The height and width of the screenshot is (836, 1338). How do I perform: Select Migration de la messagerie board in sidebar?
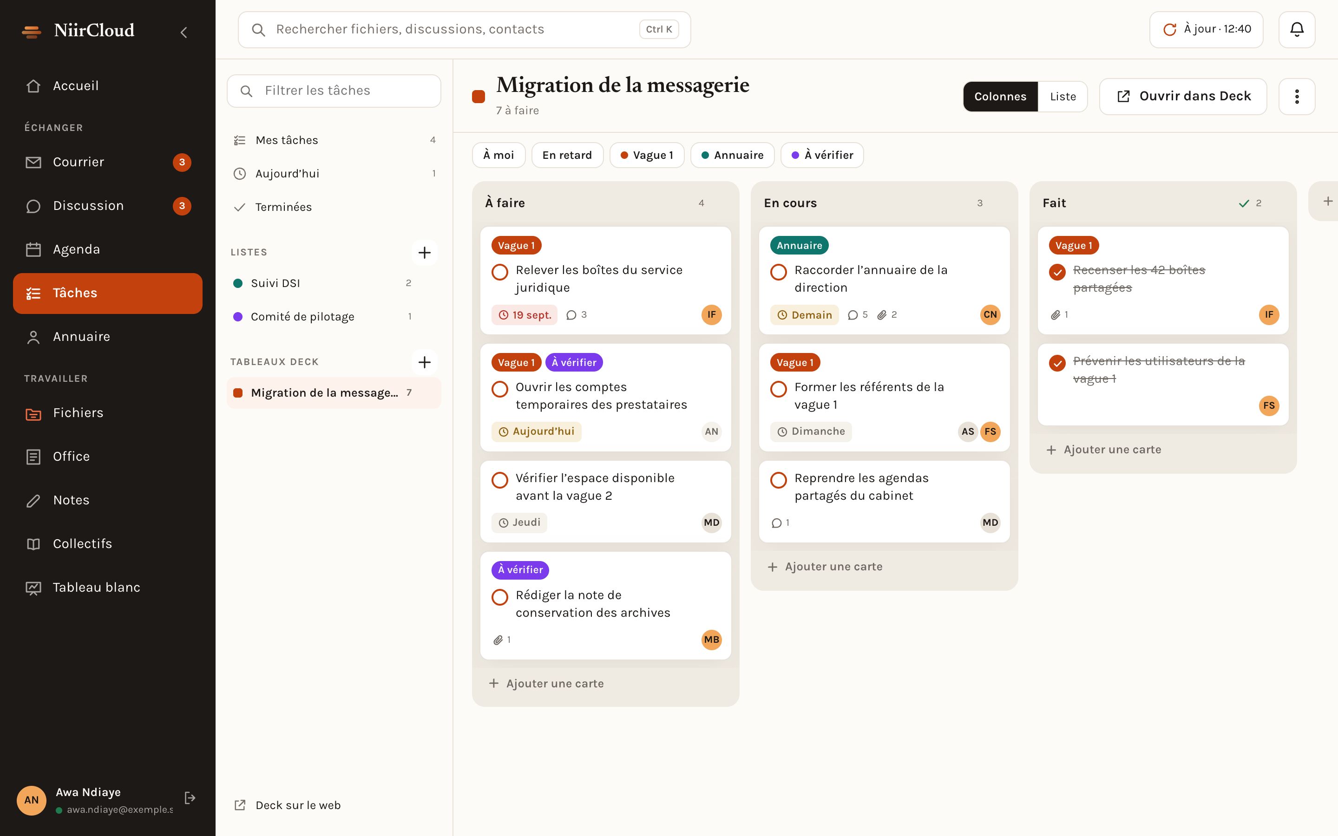pos(334,392)
